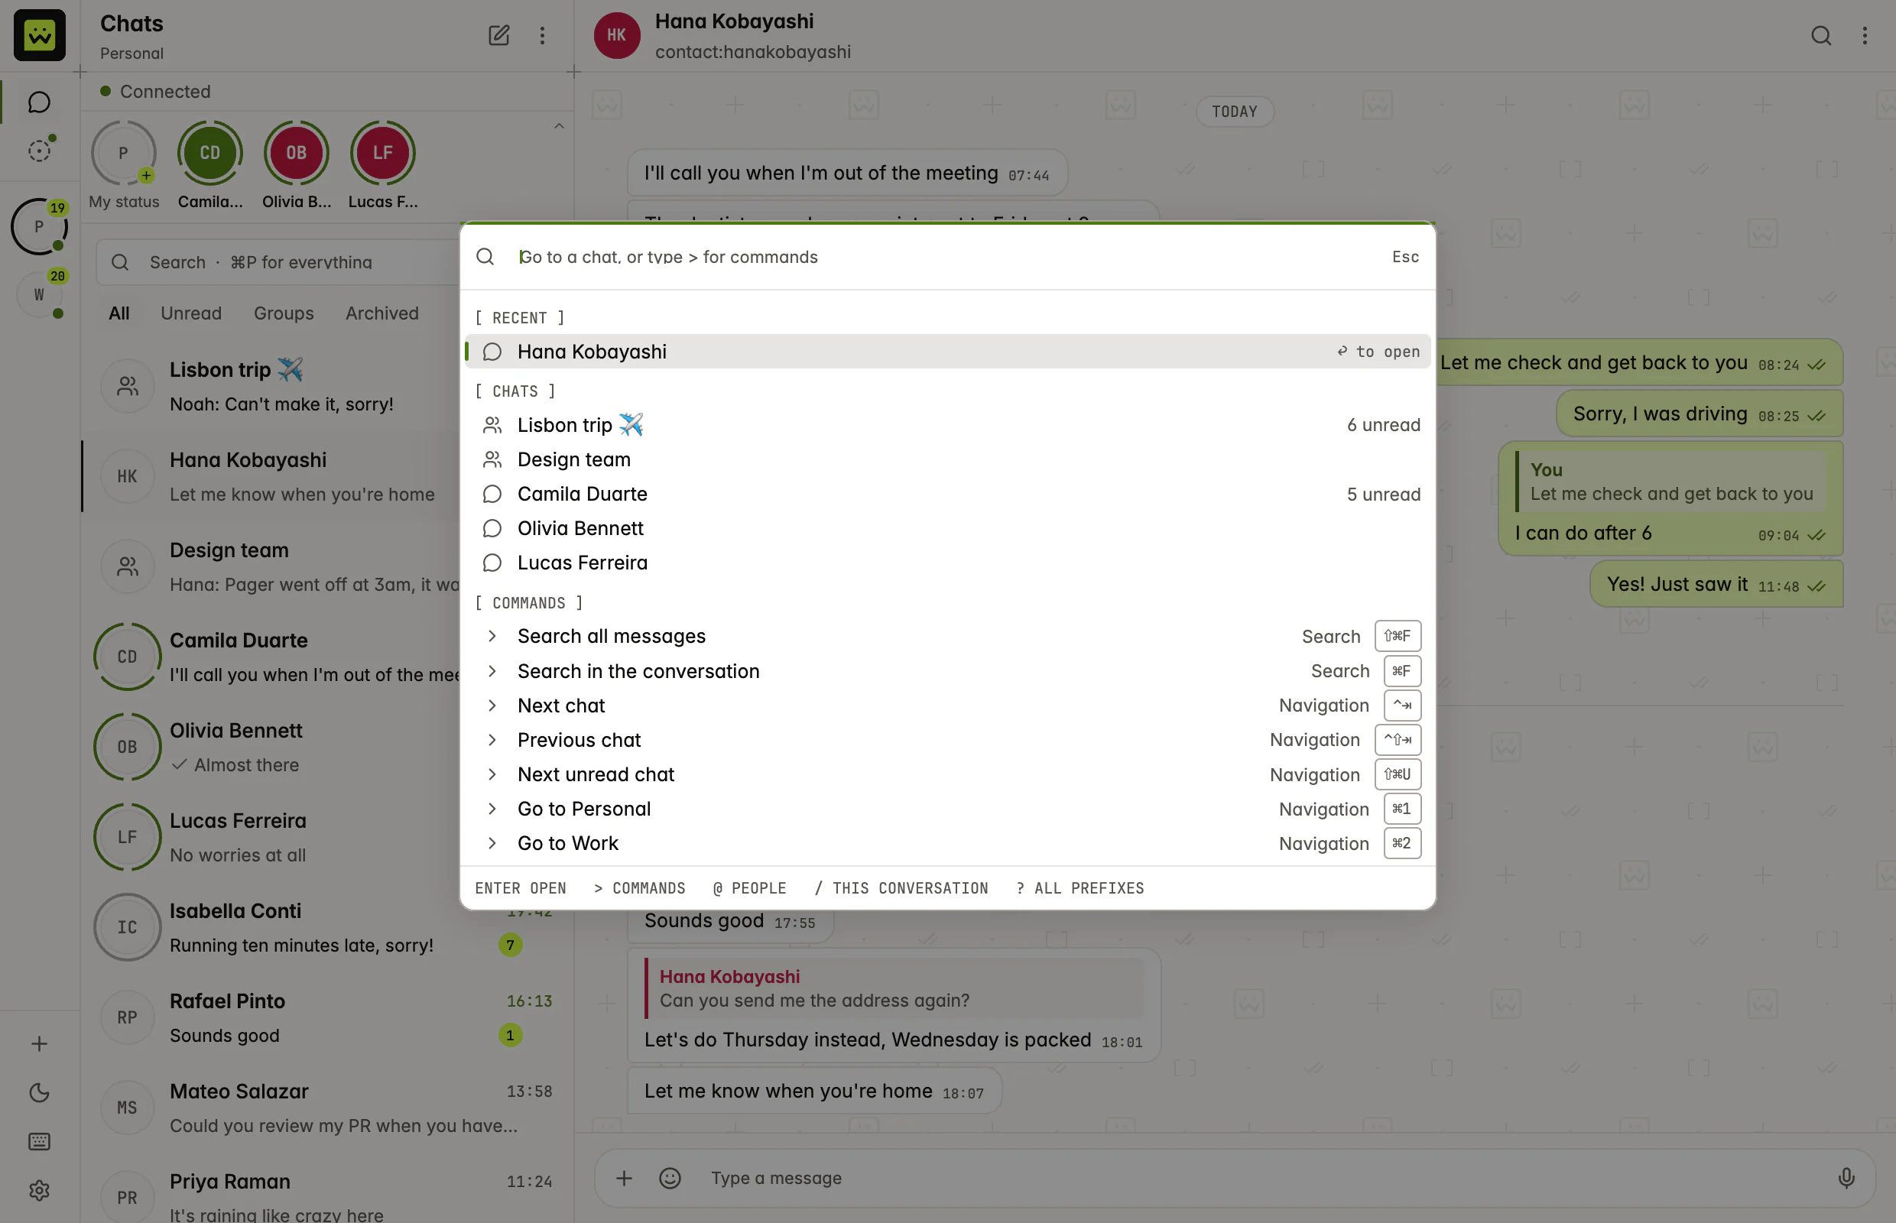The width and height of the screenshot is (1896, 1223).
Task: Open keyboard shortcuts icon in left rail
Action: point(39,1142)
